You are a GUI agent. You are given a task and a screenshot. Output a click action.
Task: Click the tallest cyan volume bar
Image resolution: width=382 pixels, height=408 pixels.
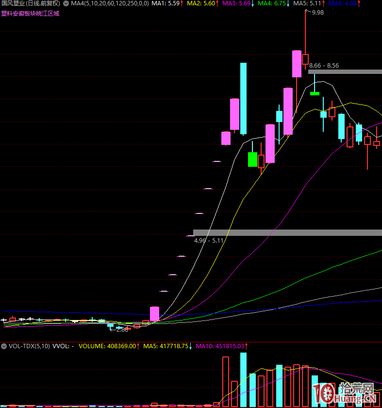coord(243,379)
